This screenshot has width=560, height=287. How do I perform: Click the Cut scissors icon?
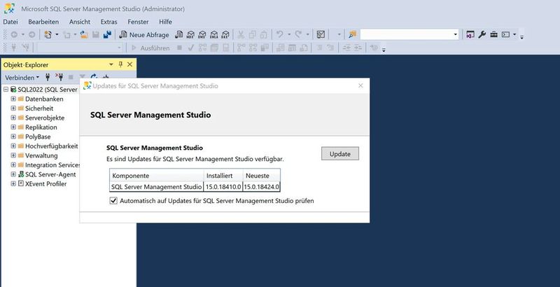241,34
